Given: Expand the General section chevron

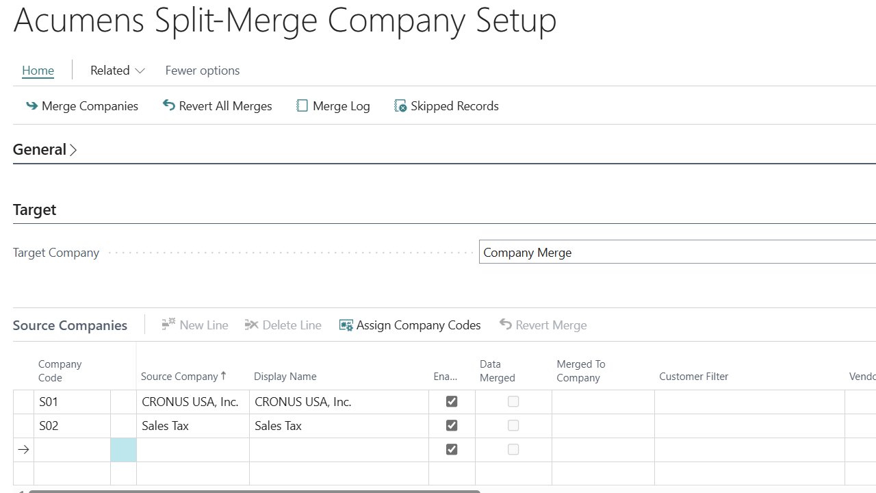Looking at the screenshot, I should point(73,150).
